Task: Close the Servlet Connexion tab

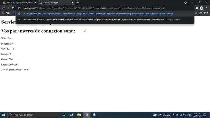Action: [x=72, y=3]
